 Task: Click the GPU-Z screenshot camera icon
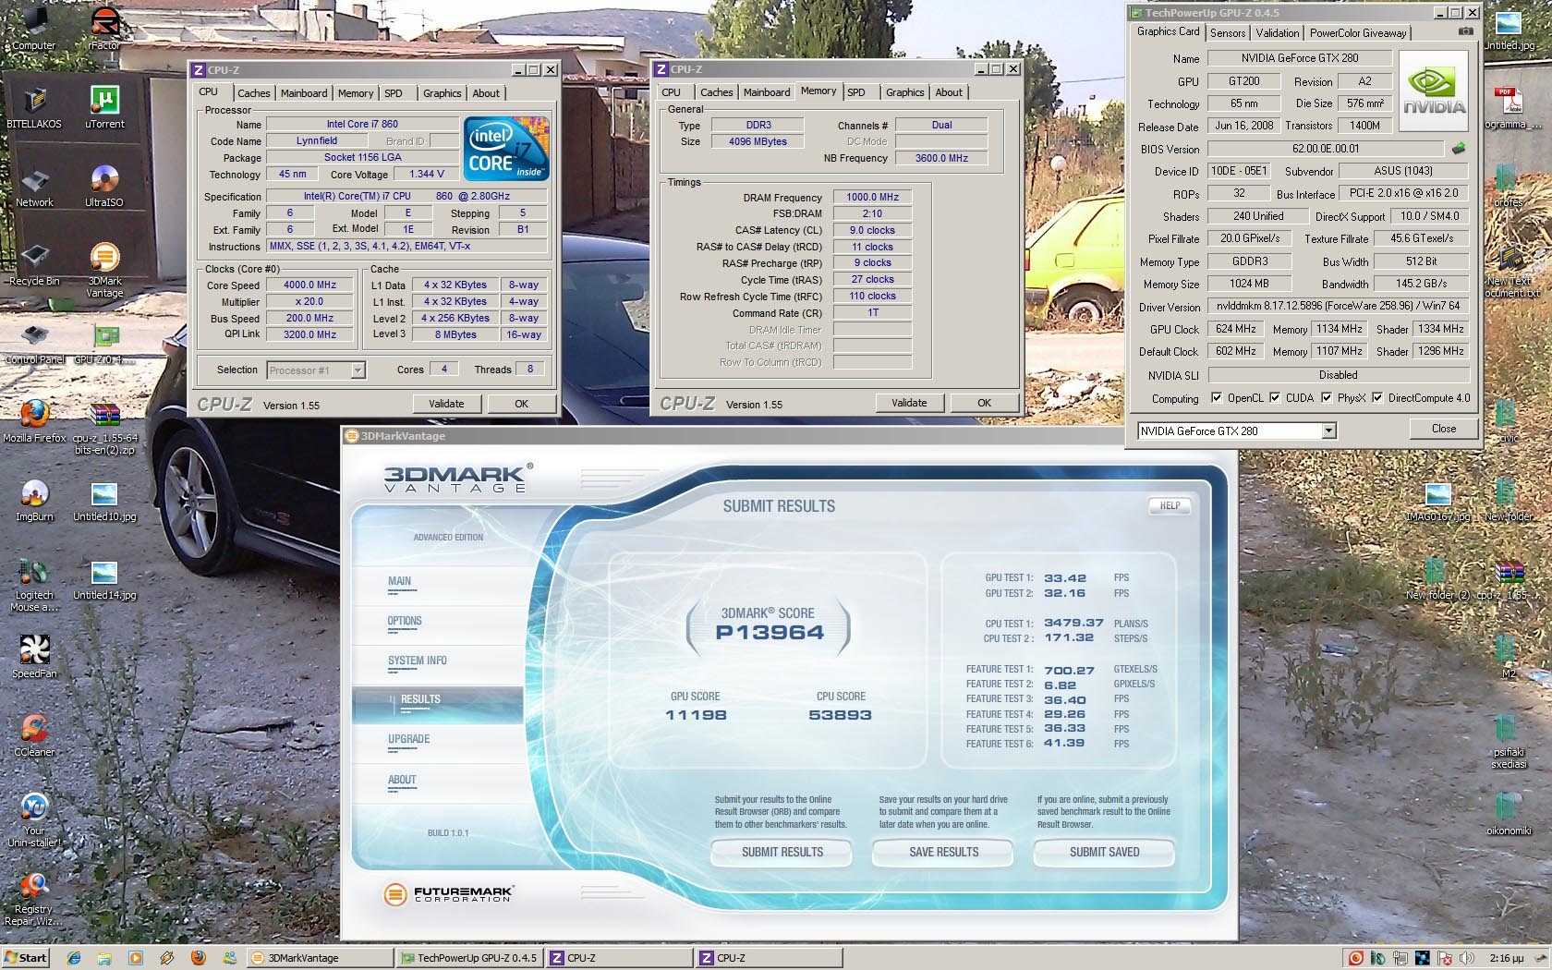[1465, 31]
